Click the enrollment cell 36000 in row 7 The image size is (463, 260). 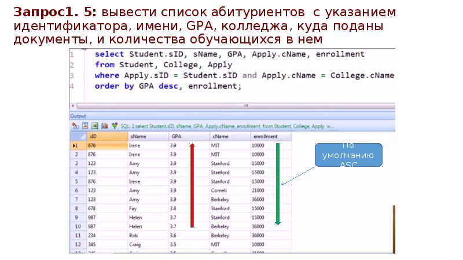coord(271,199)
